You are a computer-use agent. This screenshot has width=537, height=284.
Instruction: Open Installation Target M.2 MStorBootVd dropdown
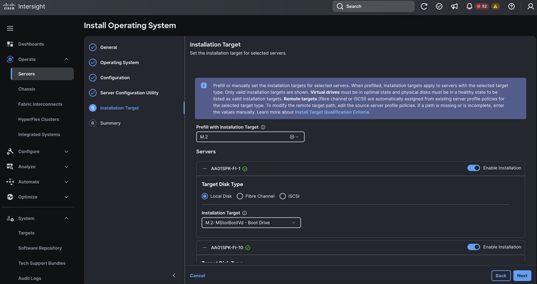251,223
